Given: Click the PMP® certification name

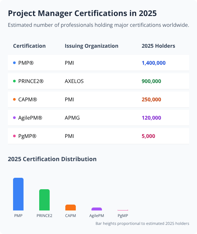Looking at the screenshot, I should coord(26,63).
